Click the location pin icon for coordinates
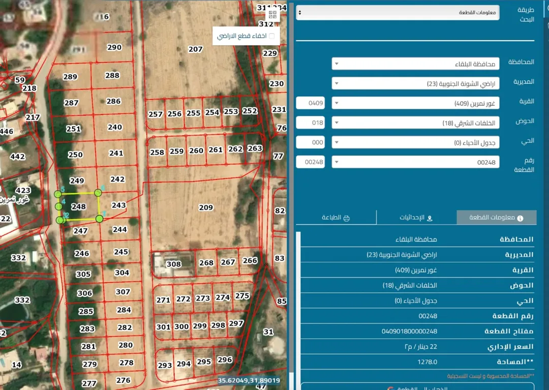This screenshot has width=549, height=390. tap(430, 218)
